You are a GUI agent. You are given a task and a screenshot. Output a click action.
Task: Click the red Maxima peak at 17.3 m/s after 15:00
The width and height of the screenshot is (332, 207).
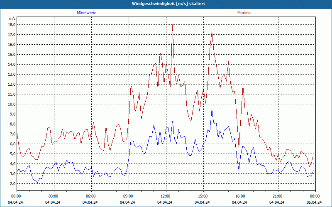[x=212, y=32]
